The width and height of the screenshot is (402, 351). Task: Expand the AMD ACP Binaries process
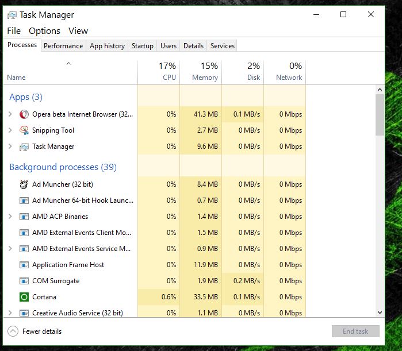point(10,217)
